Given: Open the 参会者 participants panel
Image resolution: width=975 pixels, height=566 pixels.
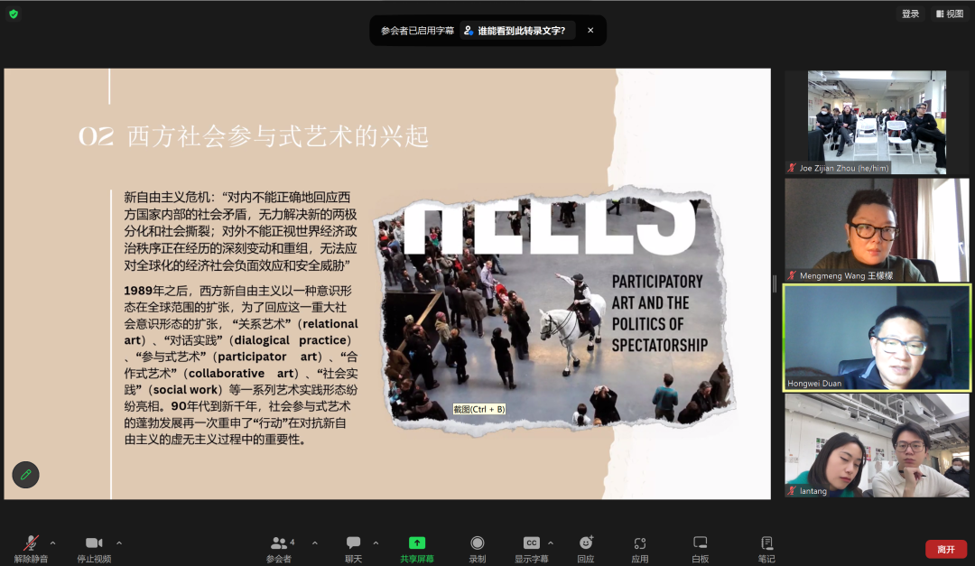Looking at the screenshot, I should point(280,549).
